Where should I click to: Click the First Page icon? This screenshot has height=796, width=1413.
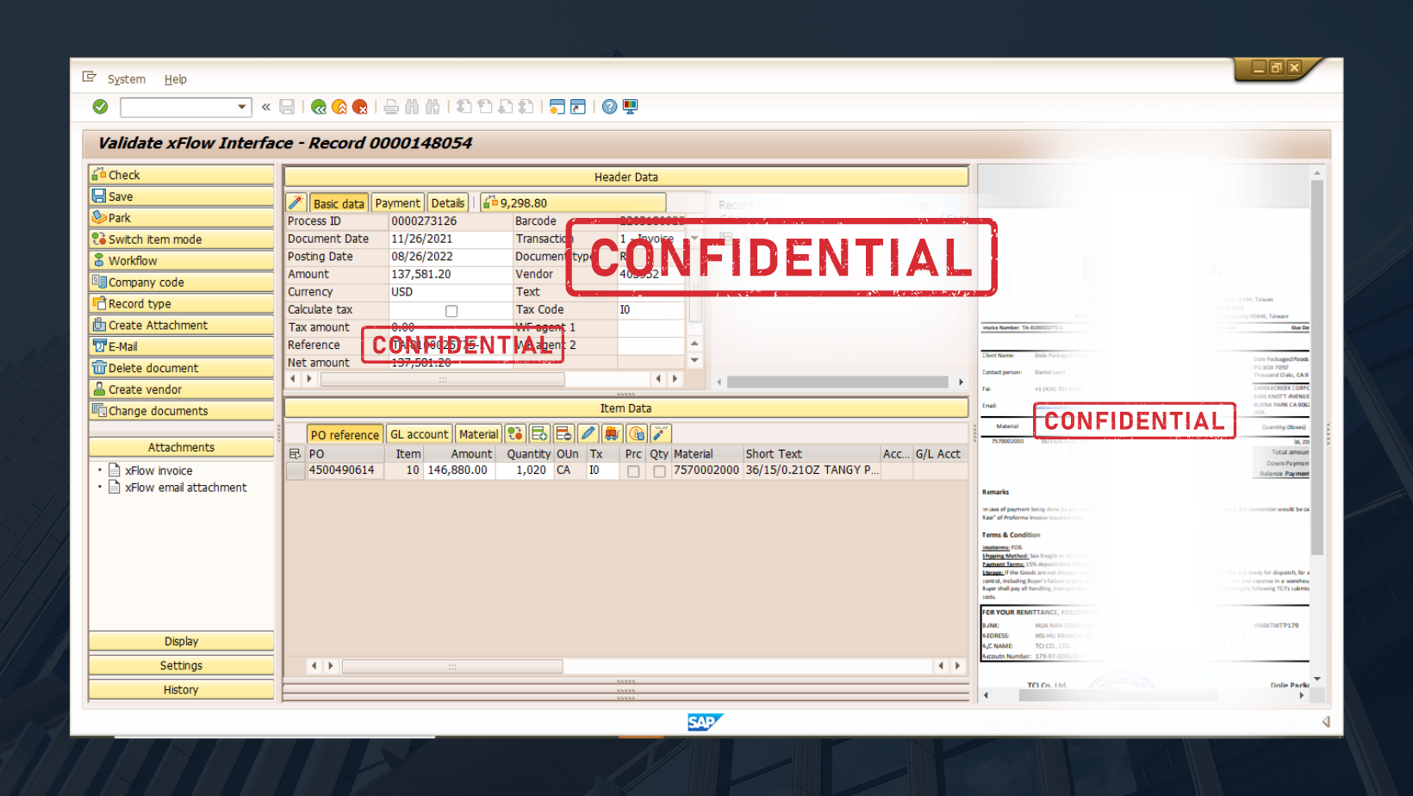pyautogui.click(x=464, y=107)
